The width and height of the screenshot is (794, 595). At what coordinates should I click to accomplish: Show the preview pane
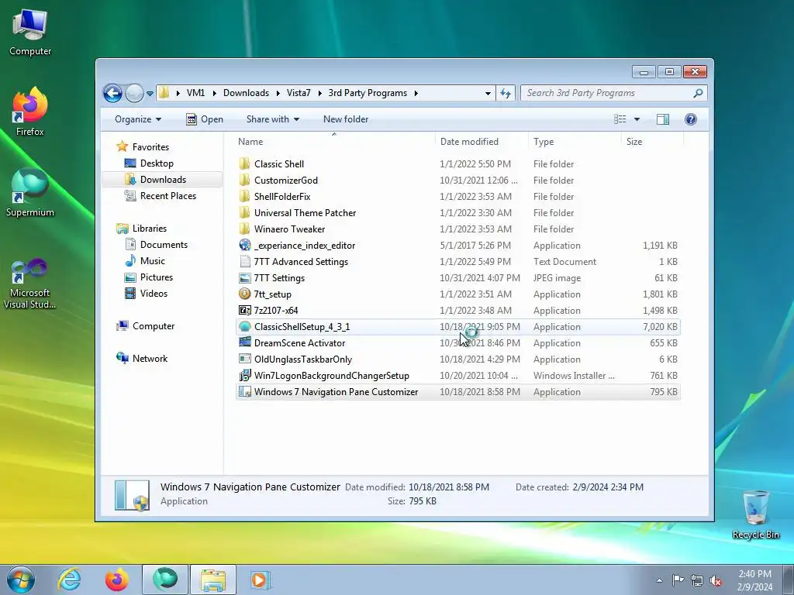(662, 119)
